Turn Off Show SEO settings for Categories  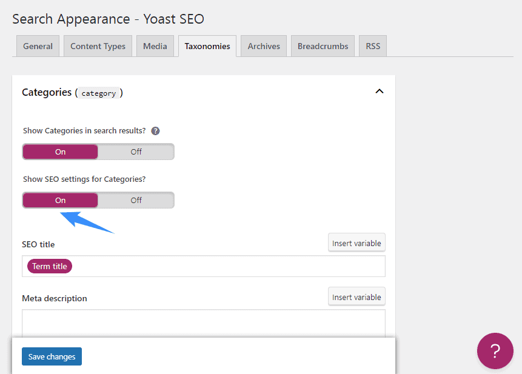click(x=136, y=200)
